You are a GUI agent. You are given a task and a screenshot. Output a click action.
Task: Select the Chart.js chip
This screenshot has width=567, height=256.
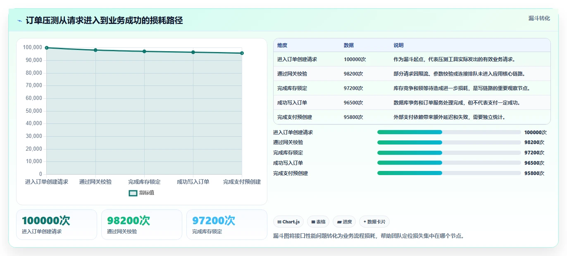tap(288, 222)
